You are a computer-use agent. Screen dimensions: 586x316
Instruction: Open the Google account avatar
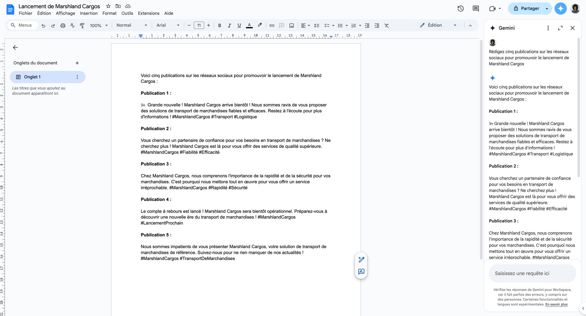tap(575, 9)
